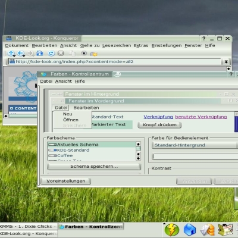Click the Farben window title icon
Image resolution: width=238 pixels, height=238 pixels.
(x=43, y=74)
